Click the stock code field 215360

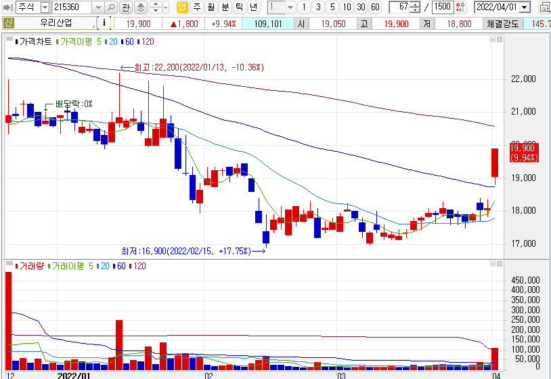point(72,7)
